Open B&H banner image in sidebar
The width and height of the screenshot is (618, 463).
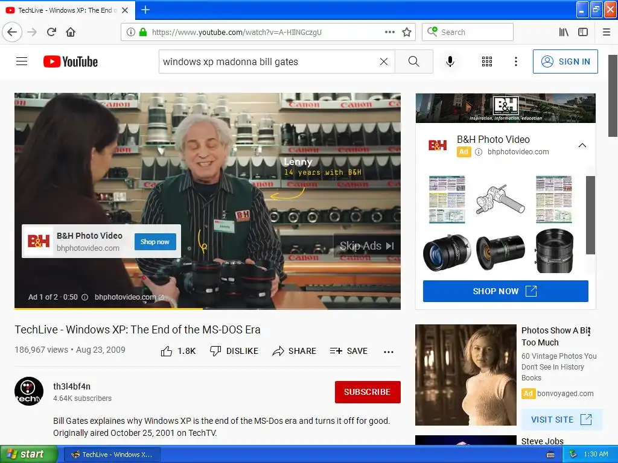pyautogui.click(x=506, y=108)
